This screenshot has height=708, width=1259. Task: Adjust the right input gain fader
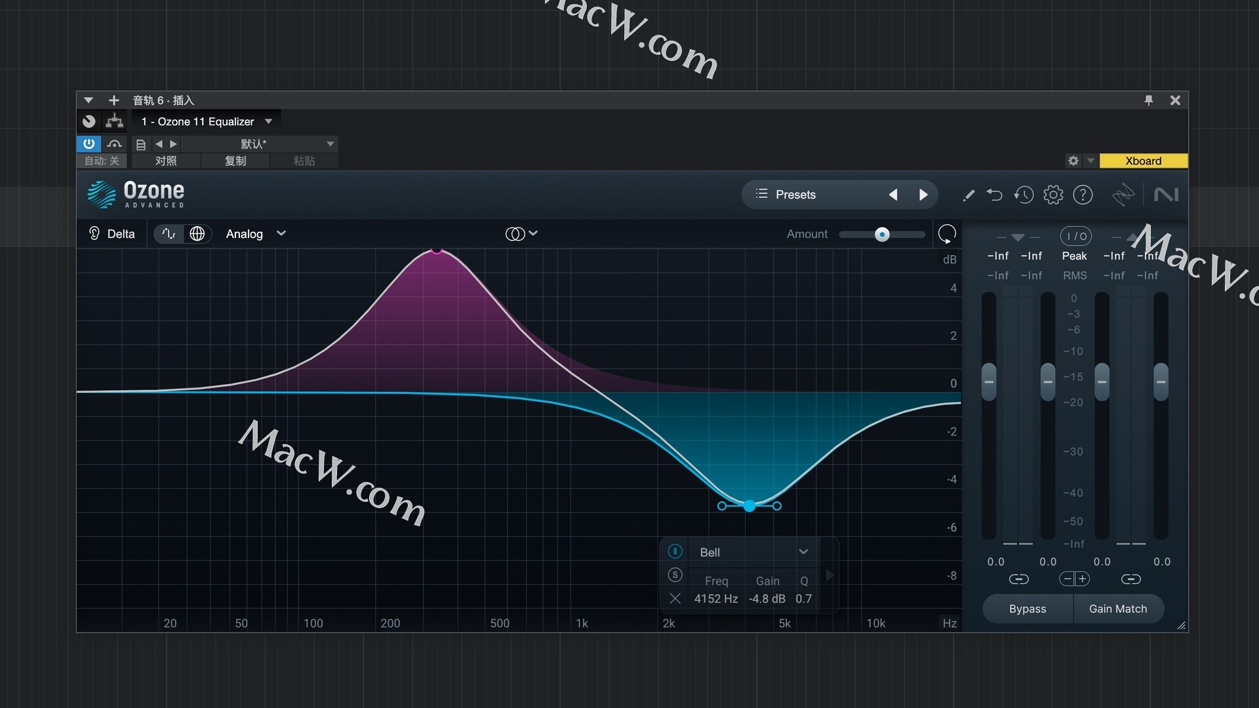(x=1048, y=382)
